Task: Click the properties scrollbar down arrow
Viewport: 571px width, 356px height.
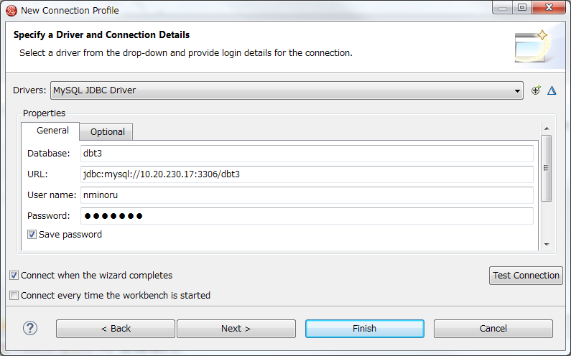Action: (x=547, y=245)
